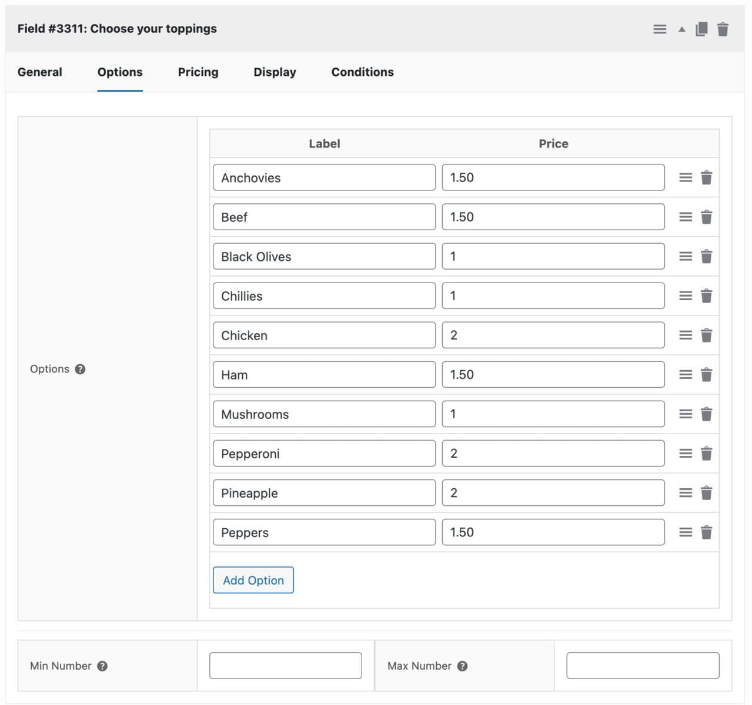Edit the Ham price value
Viewport: 752px width, 705px height.
[x=553, y=374]
